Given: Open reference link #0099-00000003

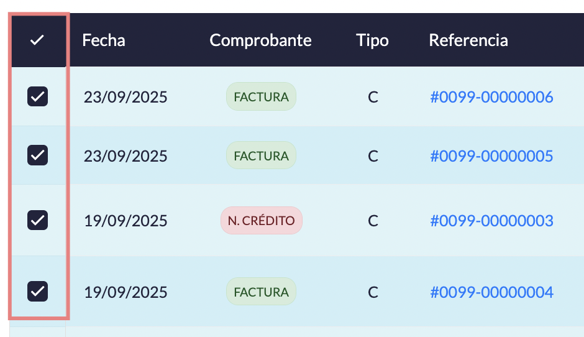Looking at the screenshot, I should [x=491, y=221].
